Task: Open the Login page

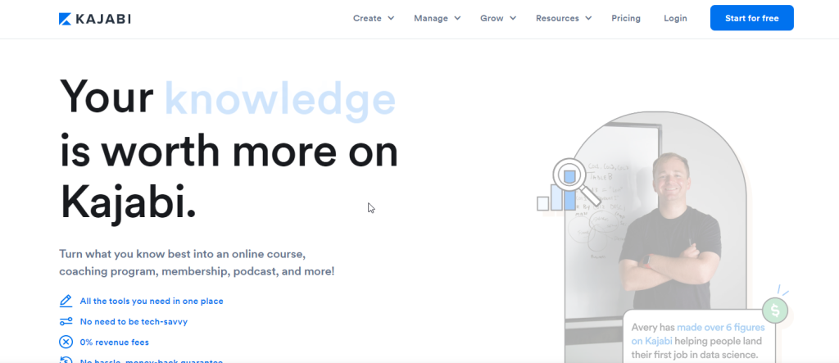Action: pos(675,18)
